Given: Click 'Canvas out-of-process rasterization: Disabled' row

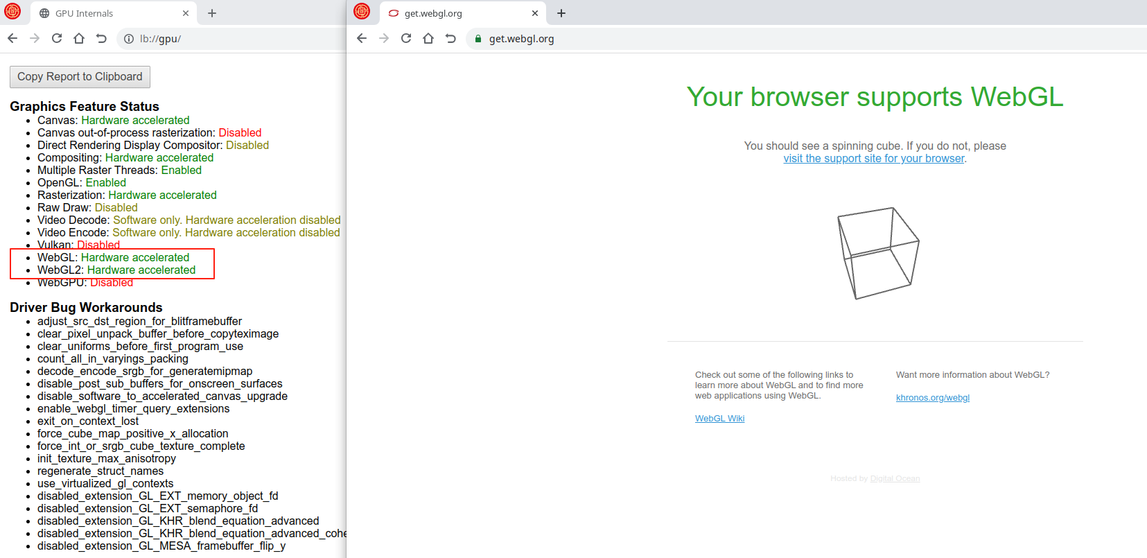Looking at the screenshot, I should pos(149,132).
